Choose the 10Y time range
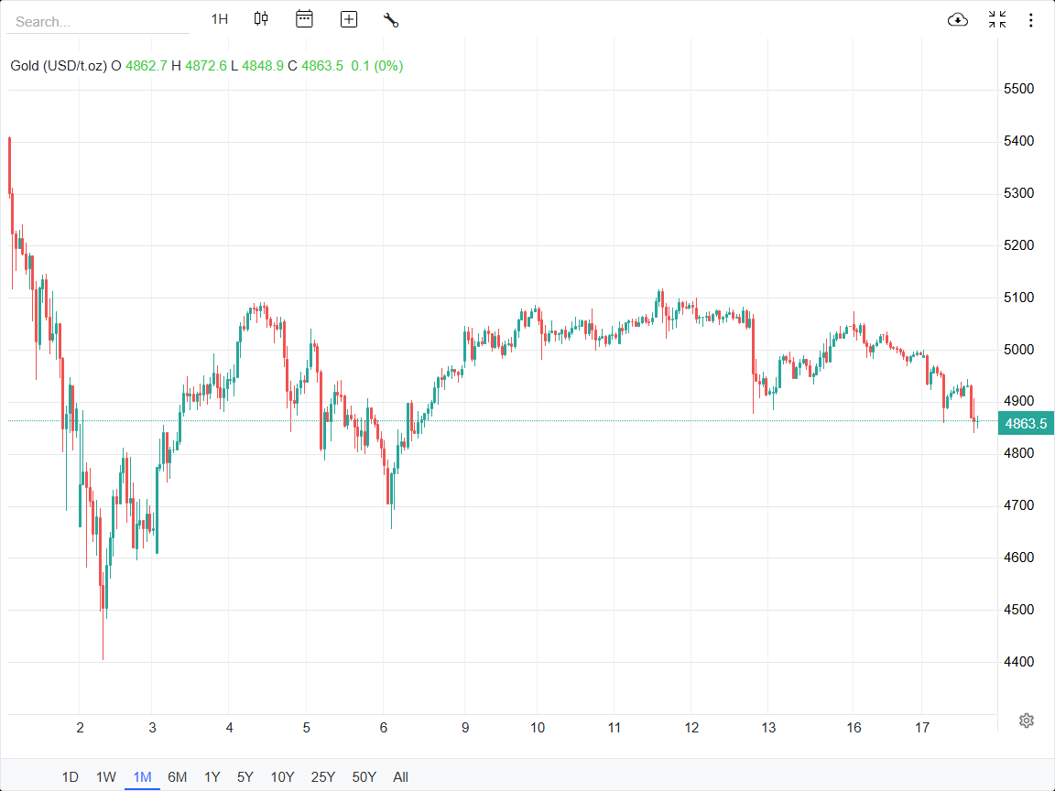1055x791 pixels. pyautogui.click(x=282, y=777)
